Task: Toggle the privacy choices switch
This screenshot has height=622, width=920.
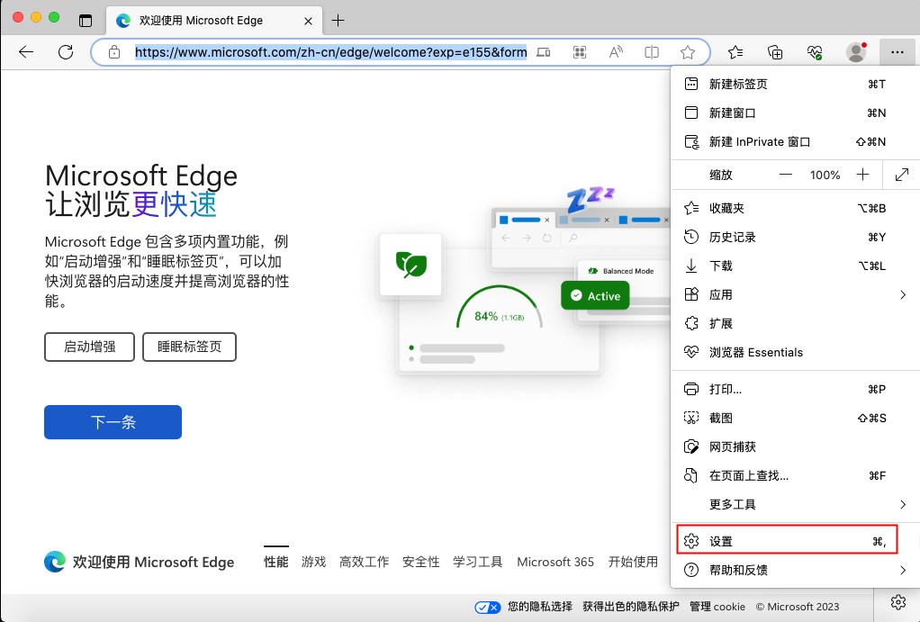Action: pos(487,607)
